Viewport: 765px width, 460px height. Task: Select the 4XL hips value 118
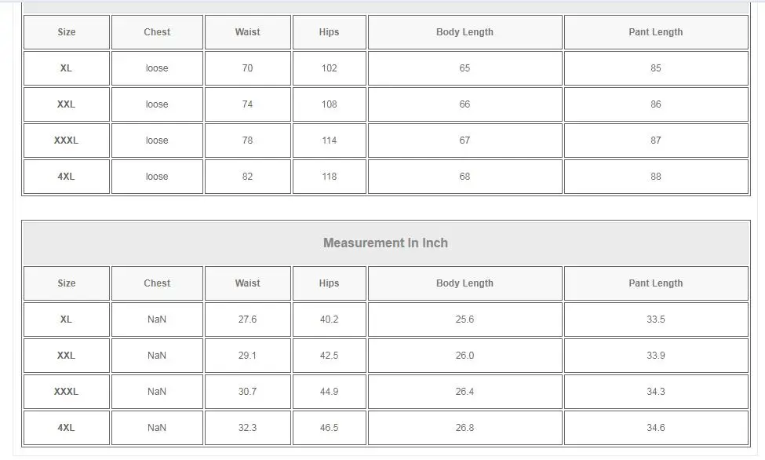click(x=330, y=177)
